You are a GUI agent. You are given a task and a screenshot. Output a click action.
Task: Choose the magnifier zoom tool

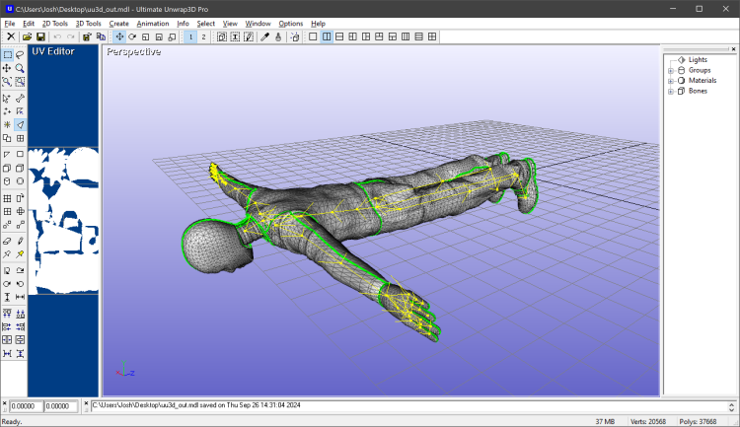tap(20, 68)
